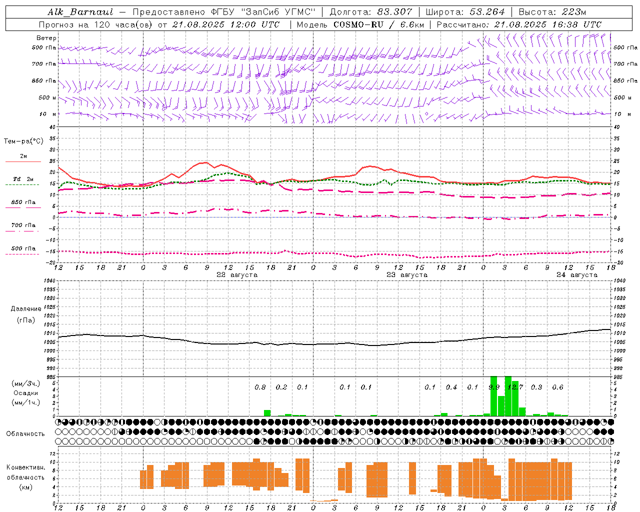Click the Осадки panel label

pos(26,393)
